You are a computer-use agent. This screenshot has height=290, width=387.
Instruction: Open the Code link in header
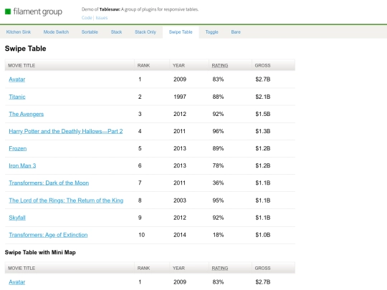(x=87, y=18)
